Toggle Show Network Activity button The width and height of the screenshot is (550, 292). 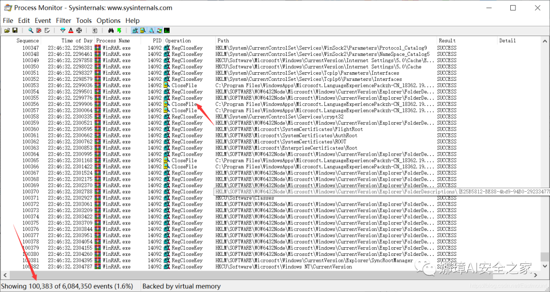click(x=151, y=31)
